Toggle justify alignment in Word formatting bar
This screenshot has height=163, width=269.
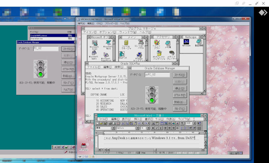[x=177, y=128]
